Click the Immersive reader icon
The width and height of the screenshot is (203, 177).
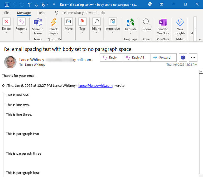[113, 22]
